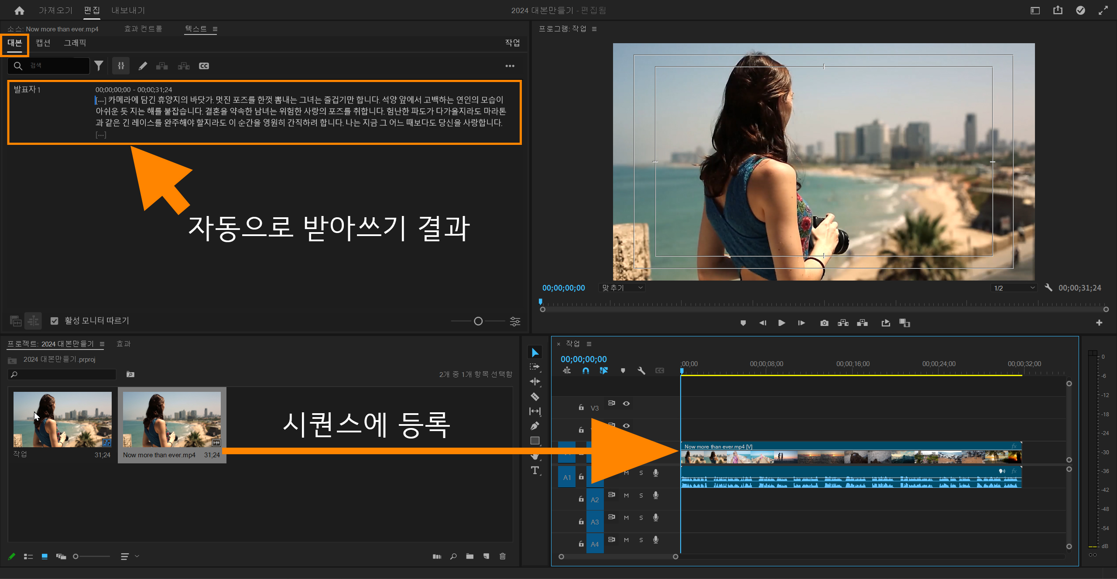The image size is (1117, 579).
Task: Click the filter funnel icon in the transcript panel
Action: 99,66
